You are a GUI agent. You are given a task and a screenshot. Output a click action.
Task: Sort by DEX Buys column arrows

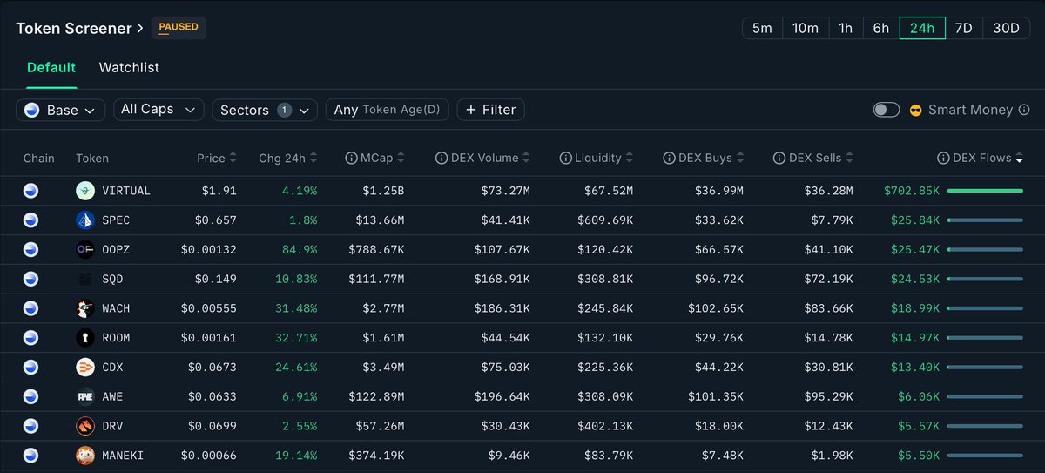point(740,159)
